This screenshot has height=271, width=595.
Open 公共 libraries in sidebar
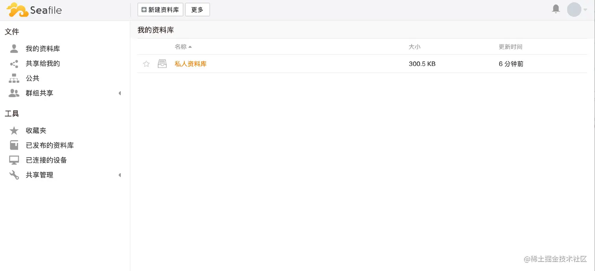[x=33, y=79]
